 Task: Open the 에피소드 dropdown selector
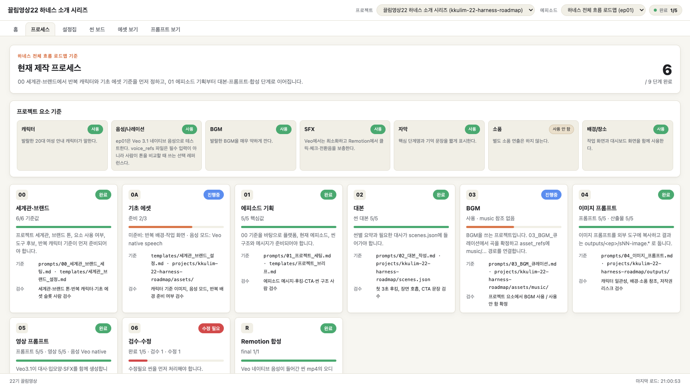tap(603, 10)
